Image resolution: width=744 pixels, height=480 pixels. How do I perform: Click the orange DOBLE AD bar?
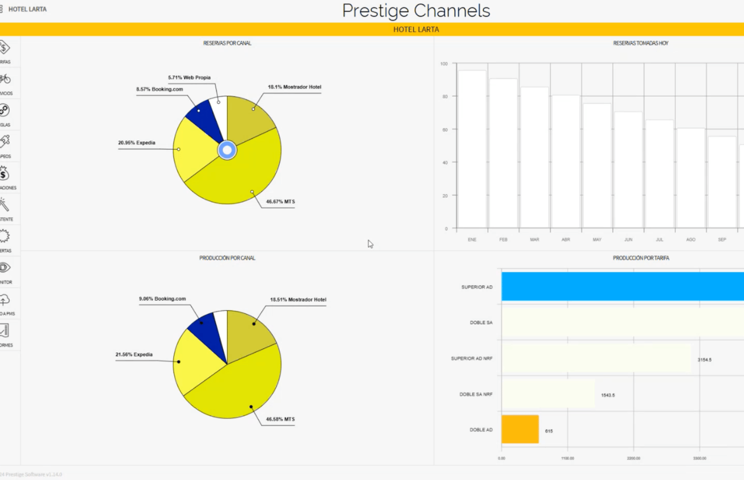coord(520,429)
